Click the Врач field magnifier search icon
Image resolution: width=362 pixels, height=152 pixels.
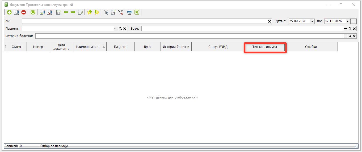(x=350, y=29)
